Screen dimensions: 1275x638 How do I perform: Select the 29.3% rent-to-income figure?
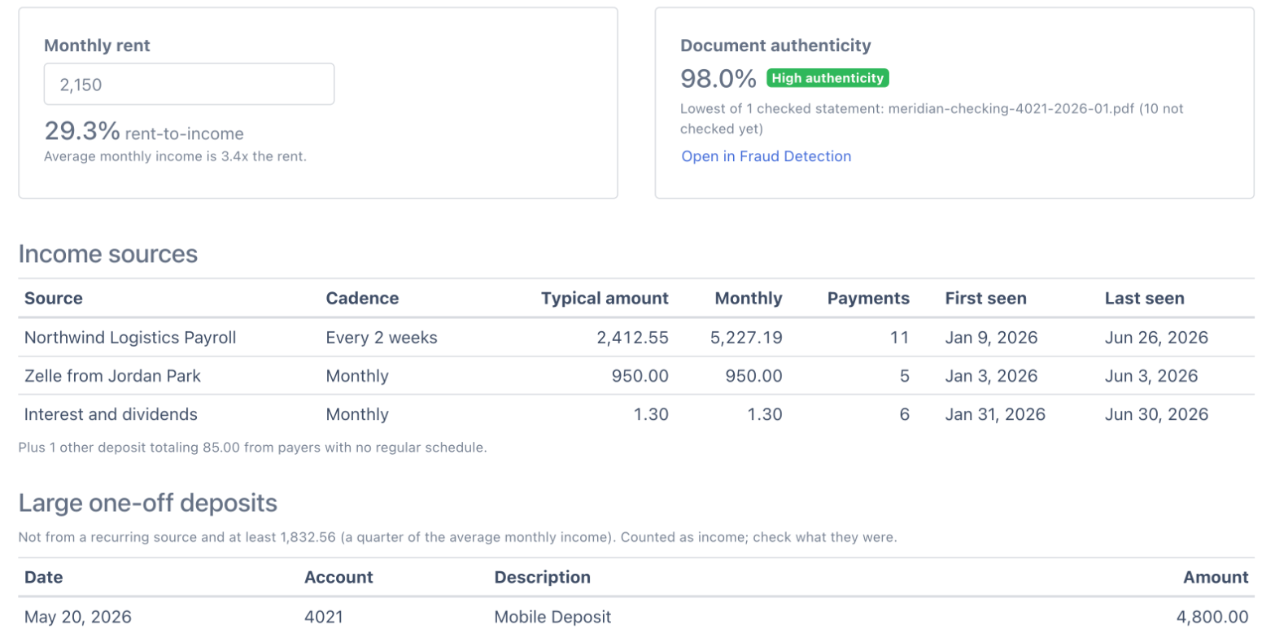click(x=82, y=131)
